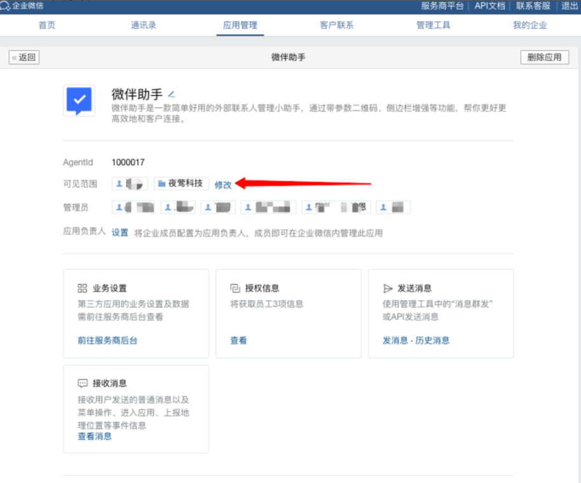Edit the 微伴助手 name with pencil icon
The image size is (581, 483).
click(x=171, y=95)
